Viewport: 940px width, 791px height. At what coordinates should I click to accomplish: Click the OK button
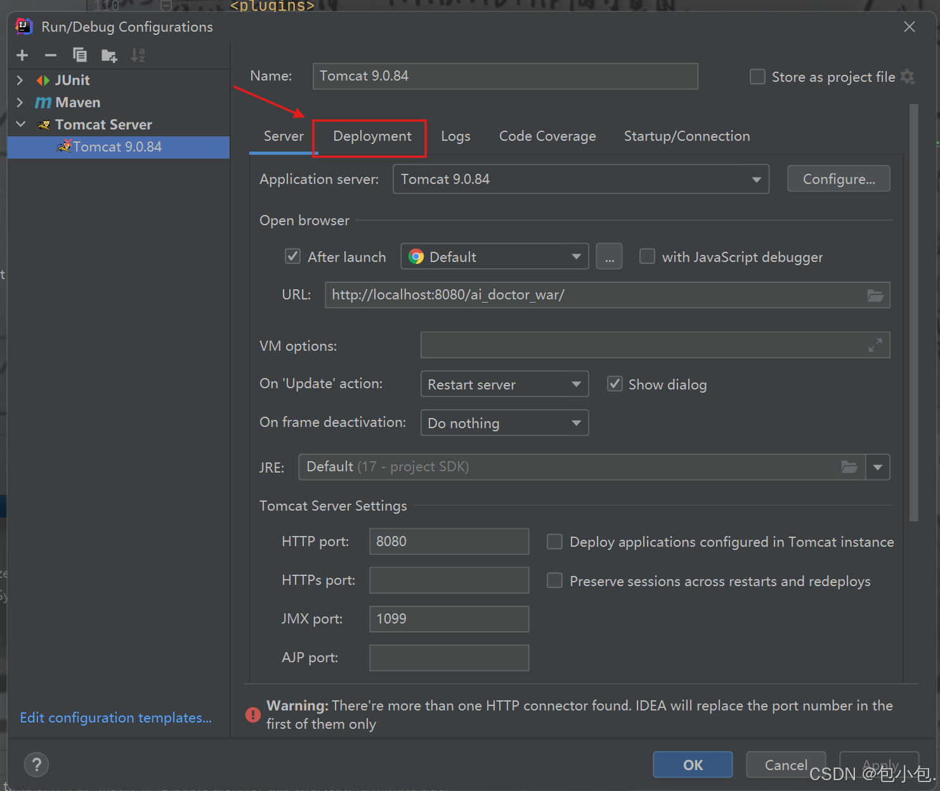coord(693,765)
